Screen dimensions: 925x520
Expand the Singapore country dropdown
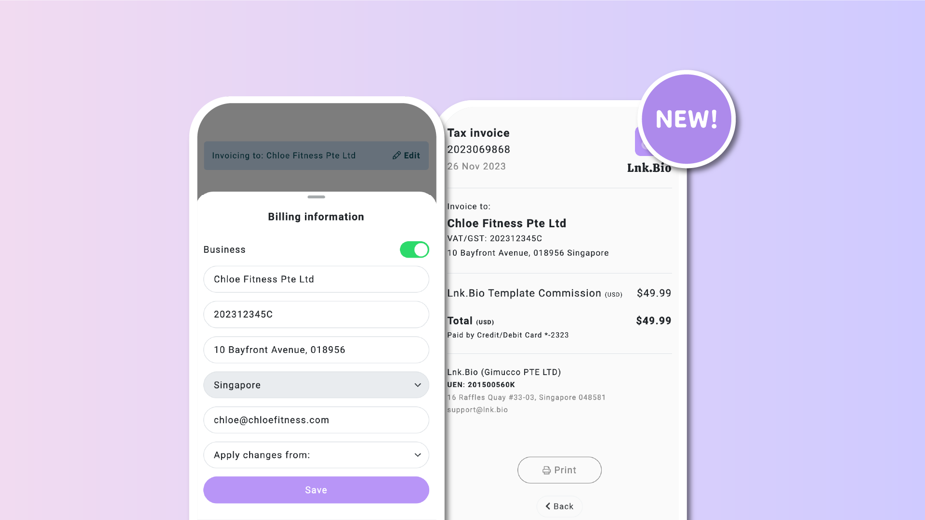pyautogui.click(x=417, y=384)
